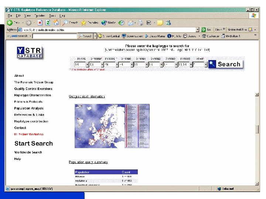The width and height of the screenshot is (266, 199).
Task: Click the Edit page icon
Action: pyautogui.click(x=149, y=22)
